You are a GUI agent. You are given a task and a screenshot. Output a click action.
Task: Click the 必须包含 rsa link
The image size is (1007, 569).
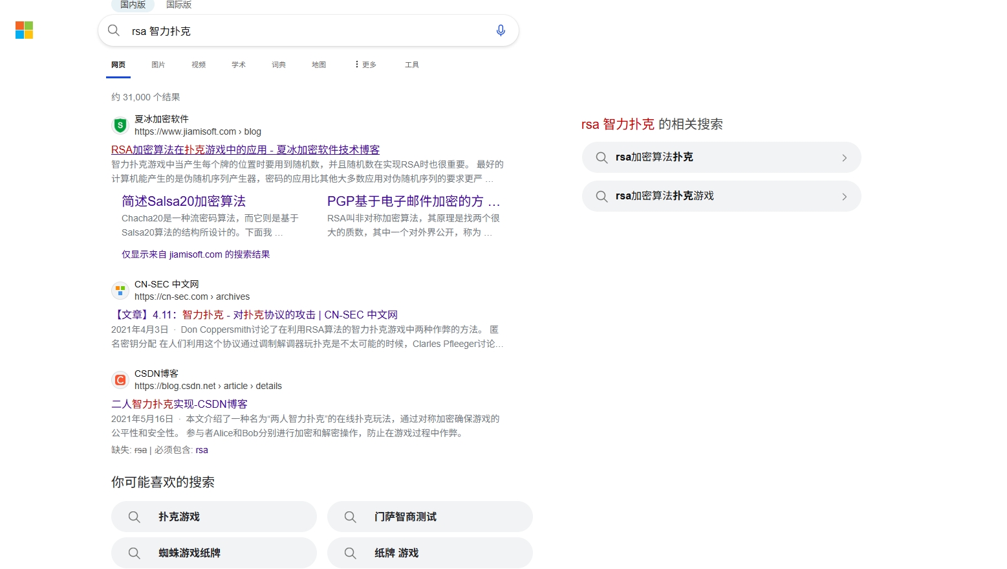(202, 450)
